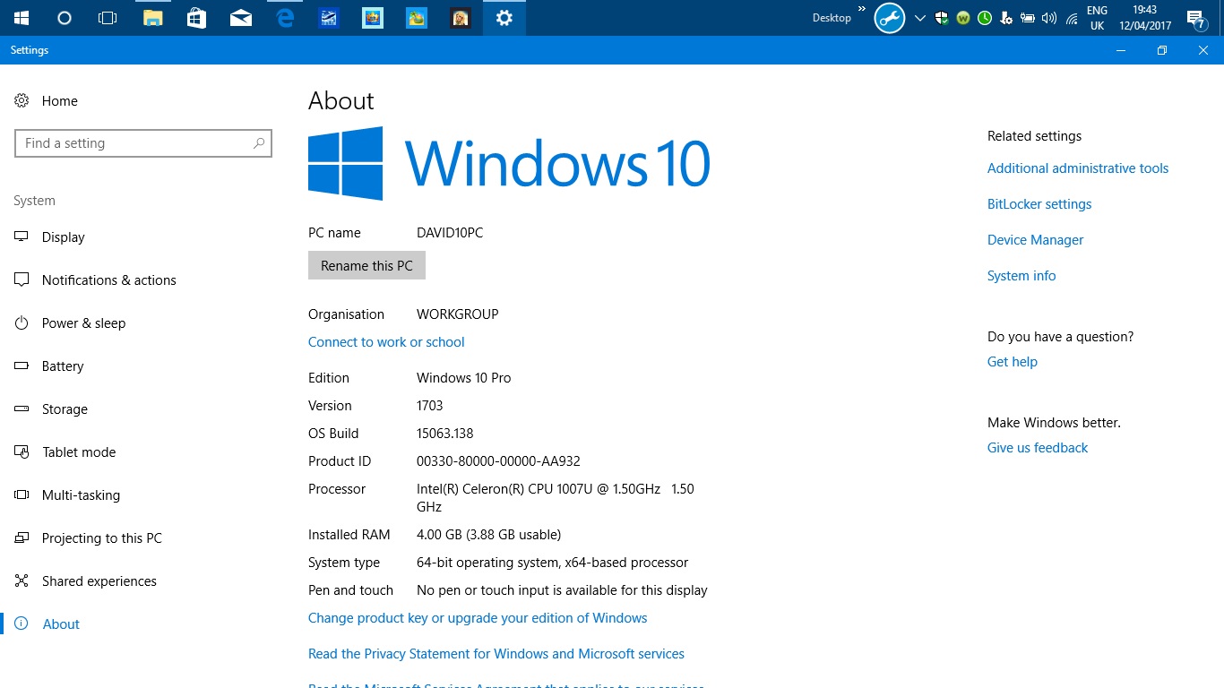Open Windows Defender shield tray icon
Image resolution: width=1224 pixels, height=688 pixels.
click(x=942, y=18)
